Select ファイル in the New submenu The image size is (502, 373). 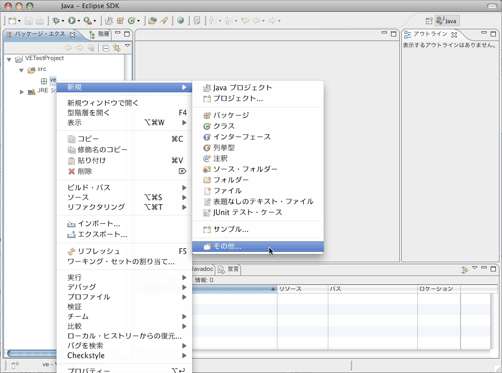[258, 191]
